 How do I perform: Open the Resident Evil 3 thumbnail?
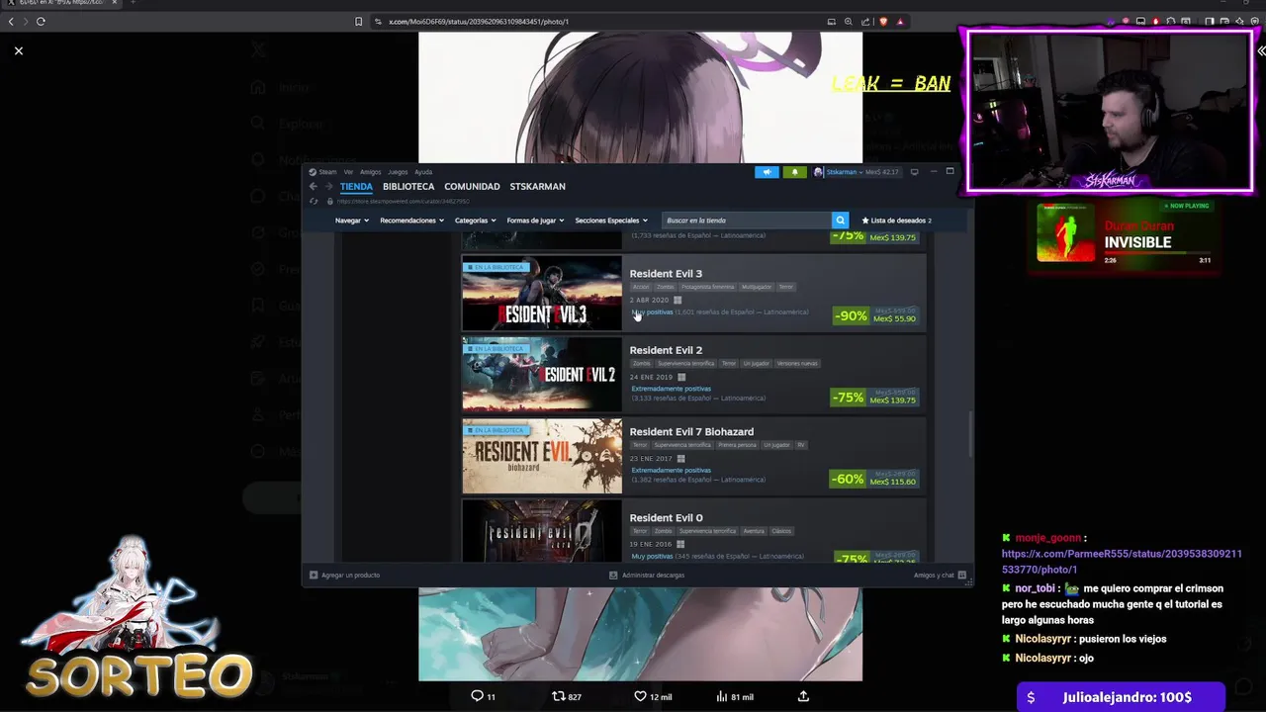pyautogui.click(x=542, y=294)
